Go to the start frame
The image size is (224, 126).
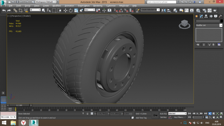[x=190, y=113]
